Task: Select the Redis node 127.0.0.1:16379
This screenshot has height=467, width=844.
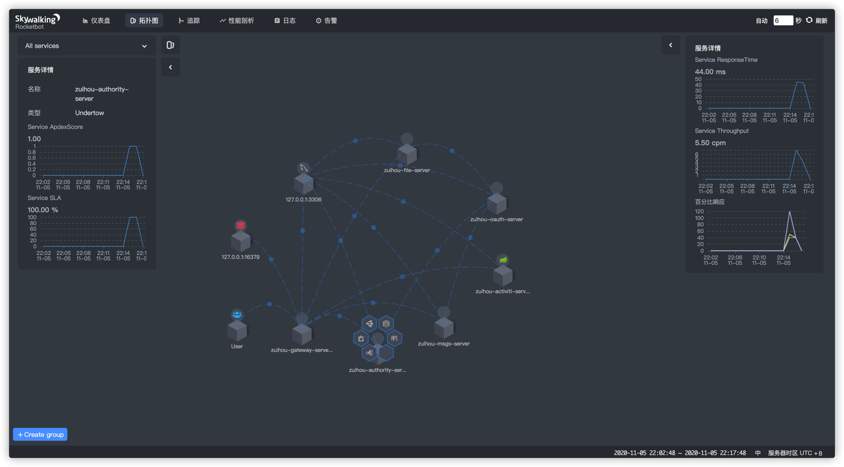Action: tap(240, 240)
